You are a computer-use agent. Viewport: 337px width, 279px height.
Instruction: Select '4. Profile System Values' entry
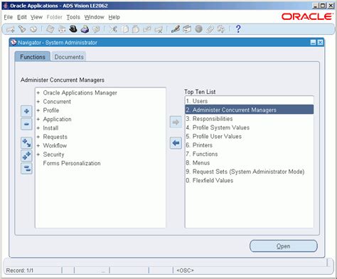tap(250, 127)
